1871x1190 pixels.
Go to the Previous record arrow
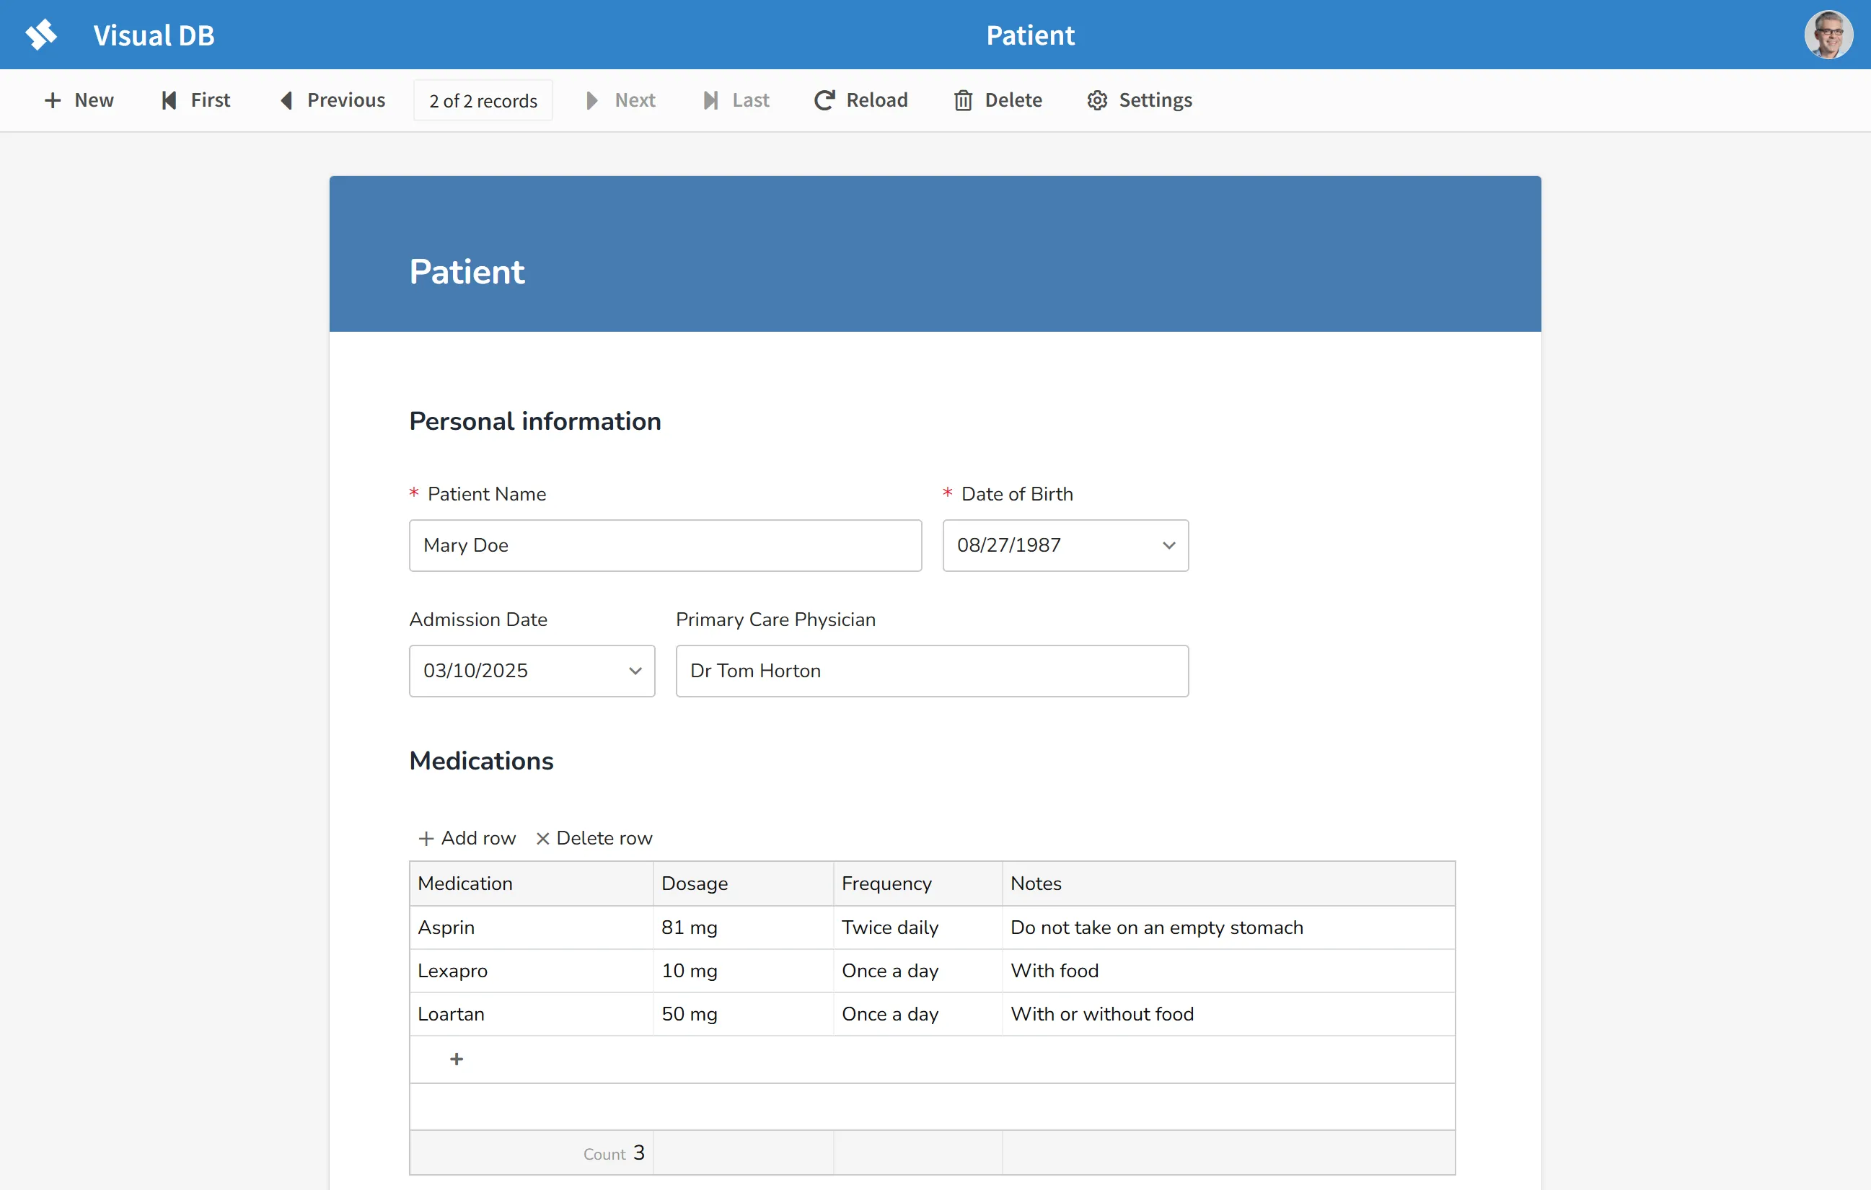point(287,100)
